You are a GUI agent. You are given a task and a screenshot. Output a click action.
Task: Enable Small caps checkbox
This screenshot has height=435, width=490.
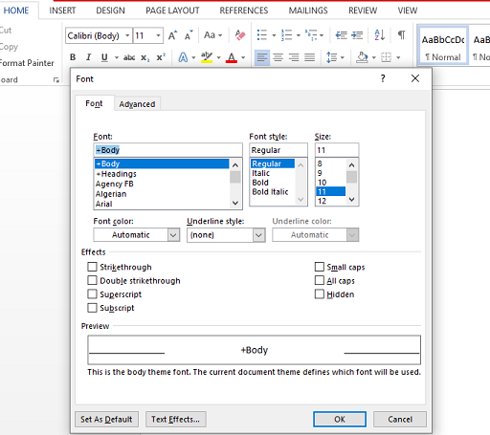pos(320,267)
